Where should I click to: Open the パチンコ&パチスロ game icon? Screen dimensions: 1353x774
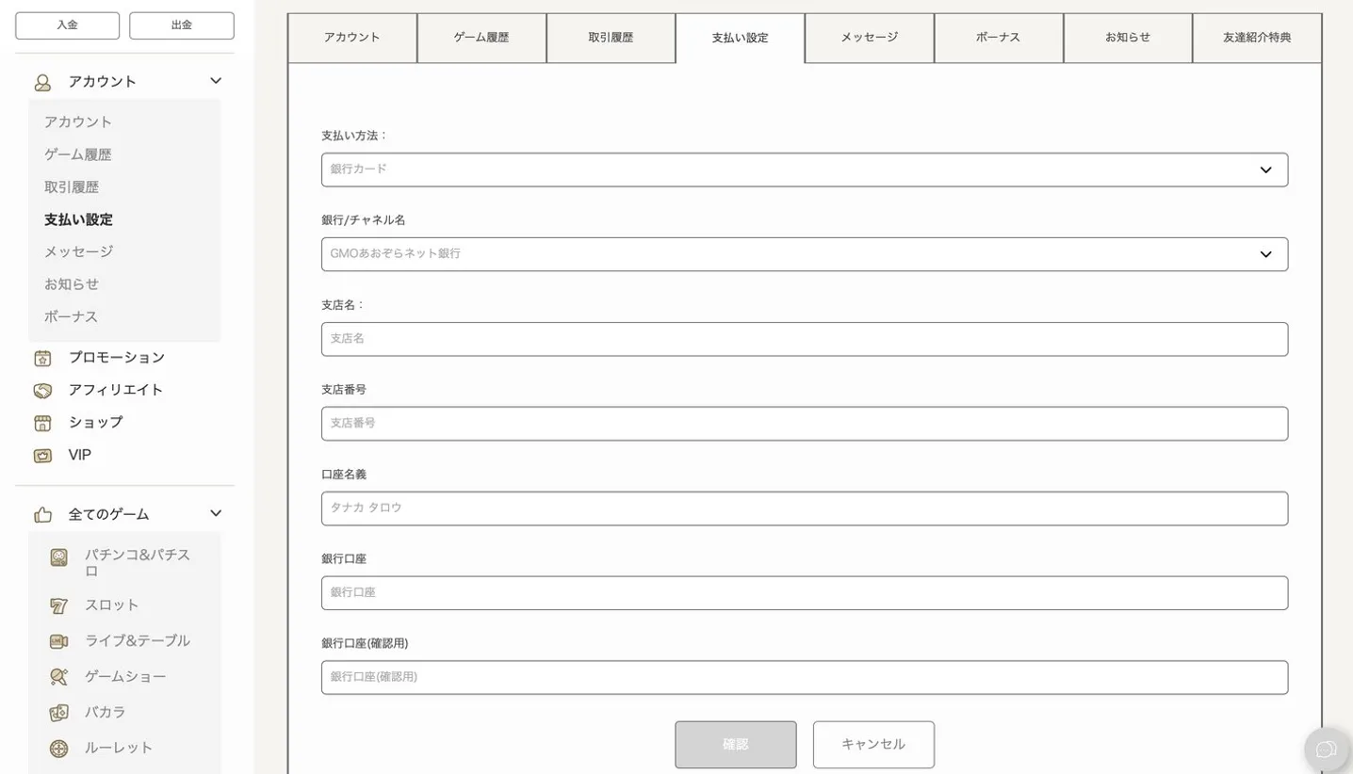pyautogui.click(x=59, y=556)
